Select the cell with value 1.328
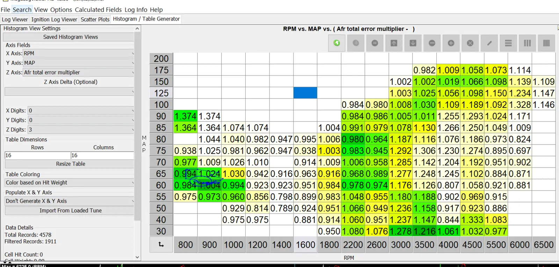The width and height of the screenshot is (559, 267). click(520, 104)
